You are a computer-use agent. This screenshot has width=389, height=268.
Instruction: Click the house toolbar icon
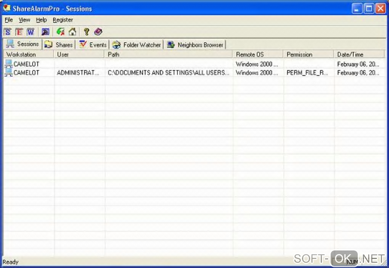click(72, 32)
